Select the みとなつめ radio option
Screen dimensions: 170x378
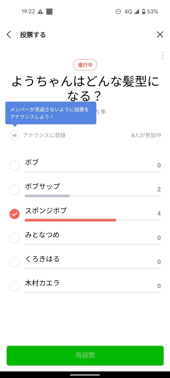[x=14, y=238]
